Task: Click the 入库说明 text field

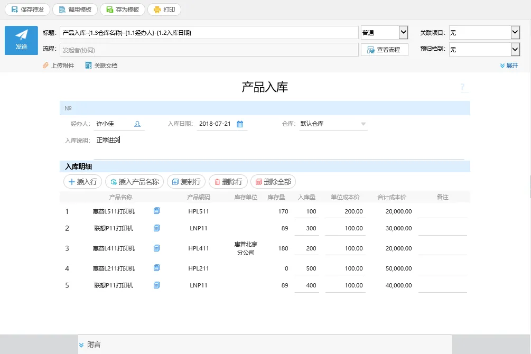Action: point(278,147)
